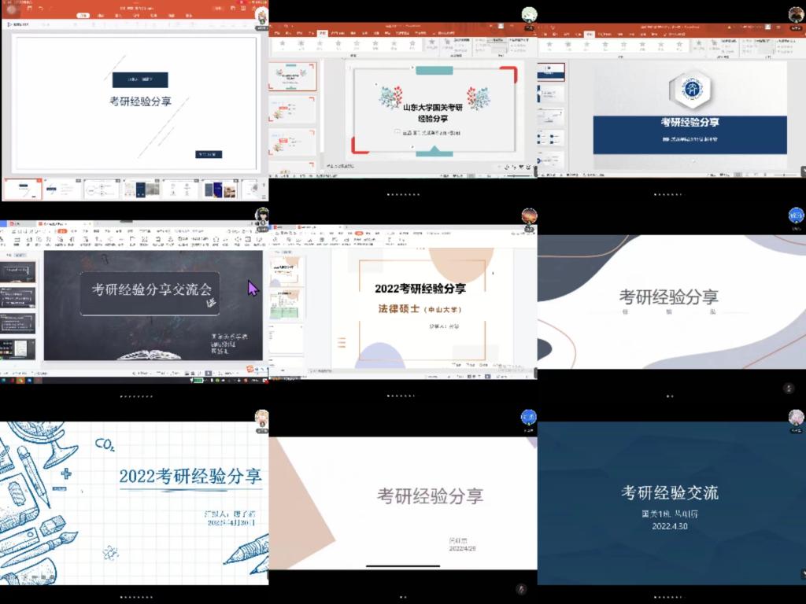Click the hexagon university logo on the blue-banner slide

690,90
